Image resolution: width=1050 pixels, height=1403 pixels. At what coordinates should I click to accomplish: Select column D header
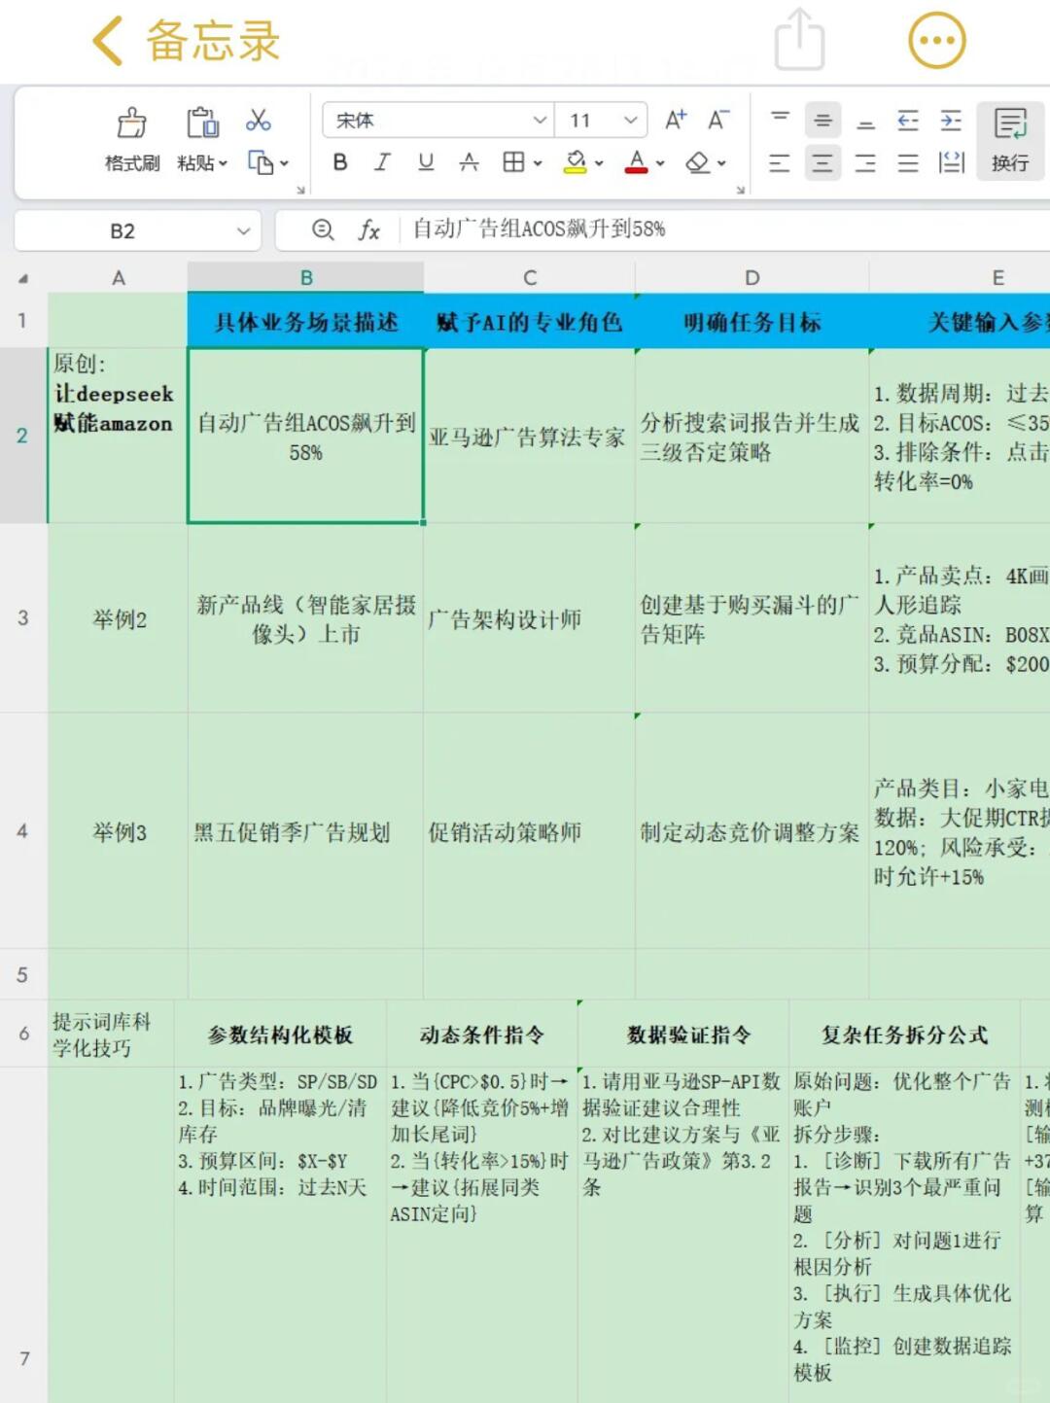point(752,278)
